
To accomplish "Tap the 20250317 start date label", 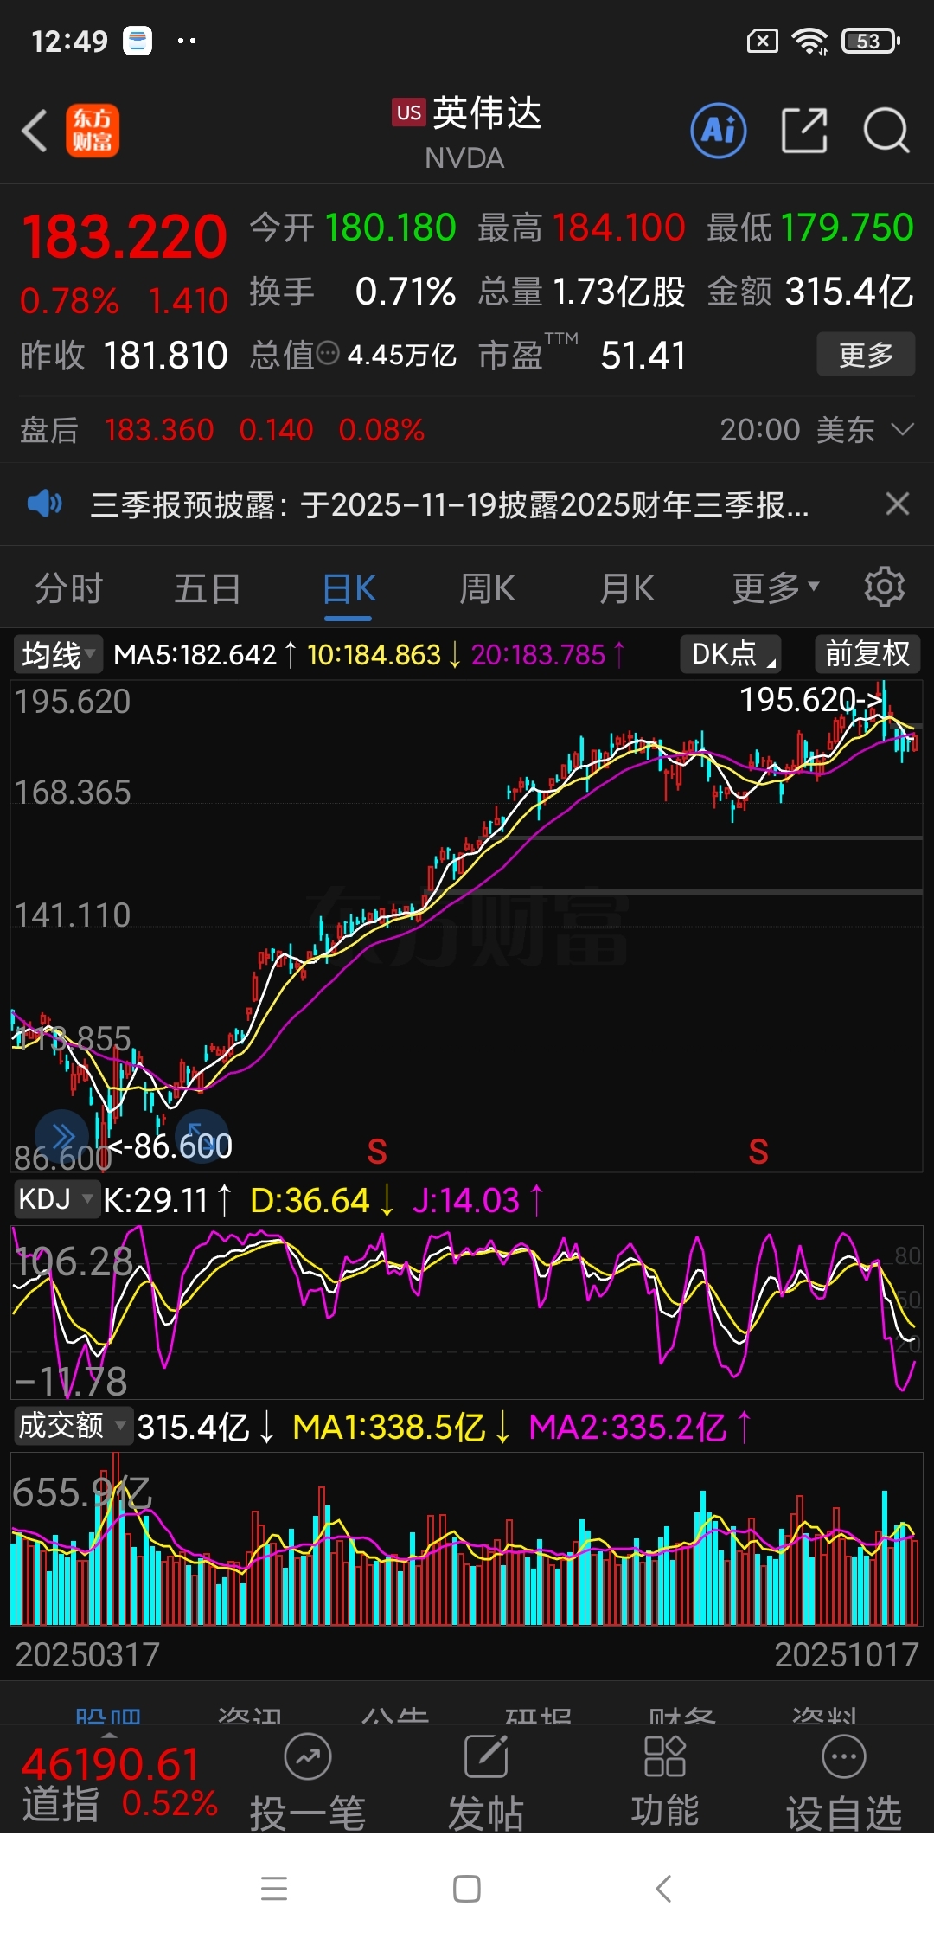I will [87, 1654].
